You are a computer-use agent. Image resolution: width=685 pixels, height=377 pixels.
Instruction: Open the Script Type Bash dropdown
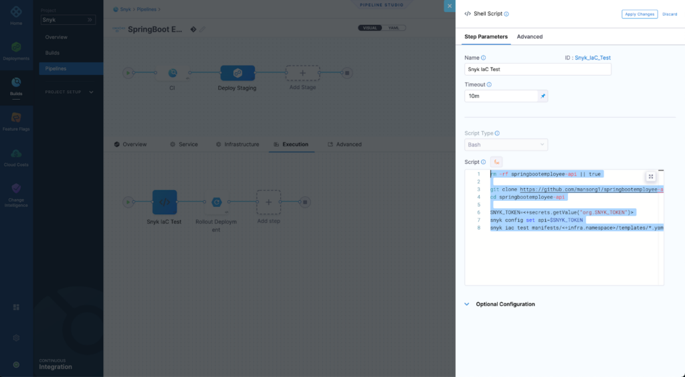506,145
